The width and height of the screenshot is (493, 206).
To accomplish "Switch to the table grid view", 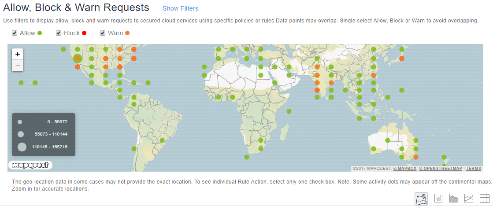I will 484,199.
